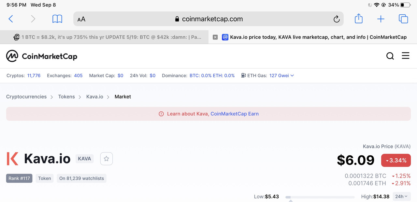Click the red 3.34% change badge

tap(396, 160)
